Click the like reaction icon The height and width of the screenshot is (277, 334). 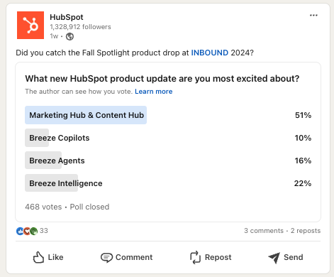[x=20, y=231]
